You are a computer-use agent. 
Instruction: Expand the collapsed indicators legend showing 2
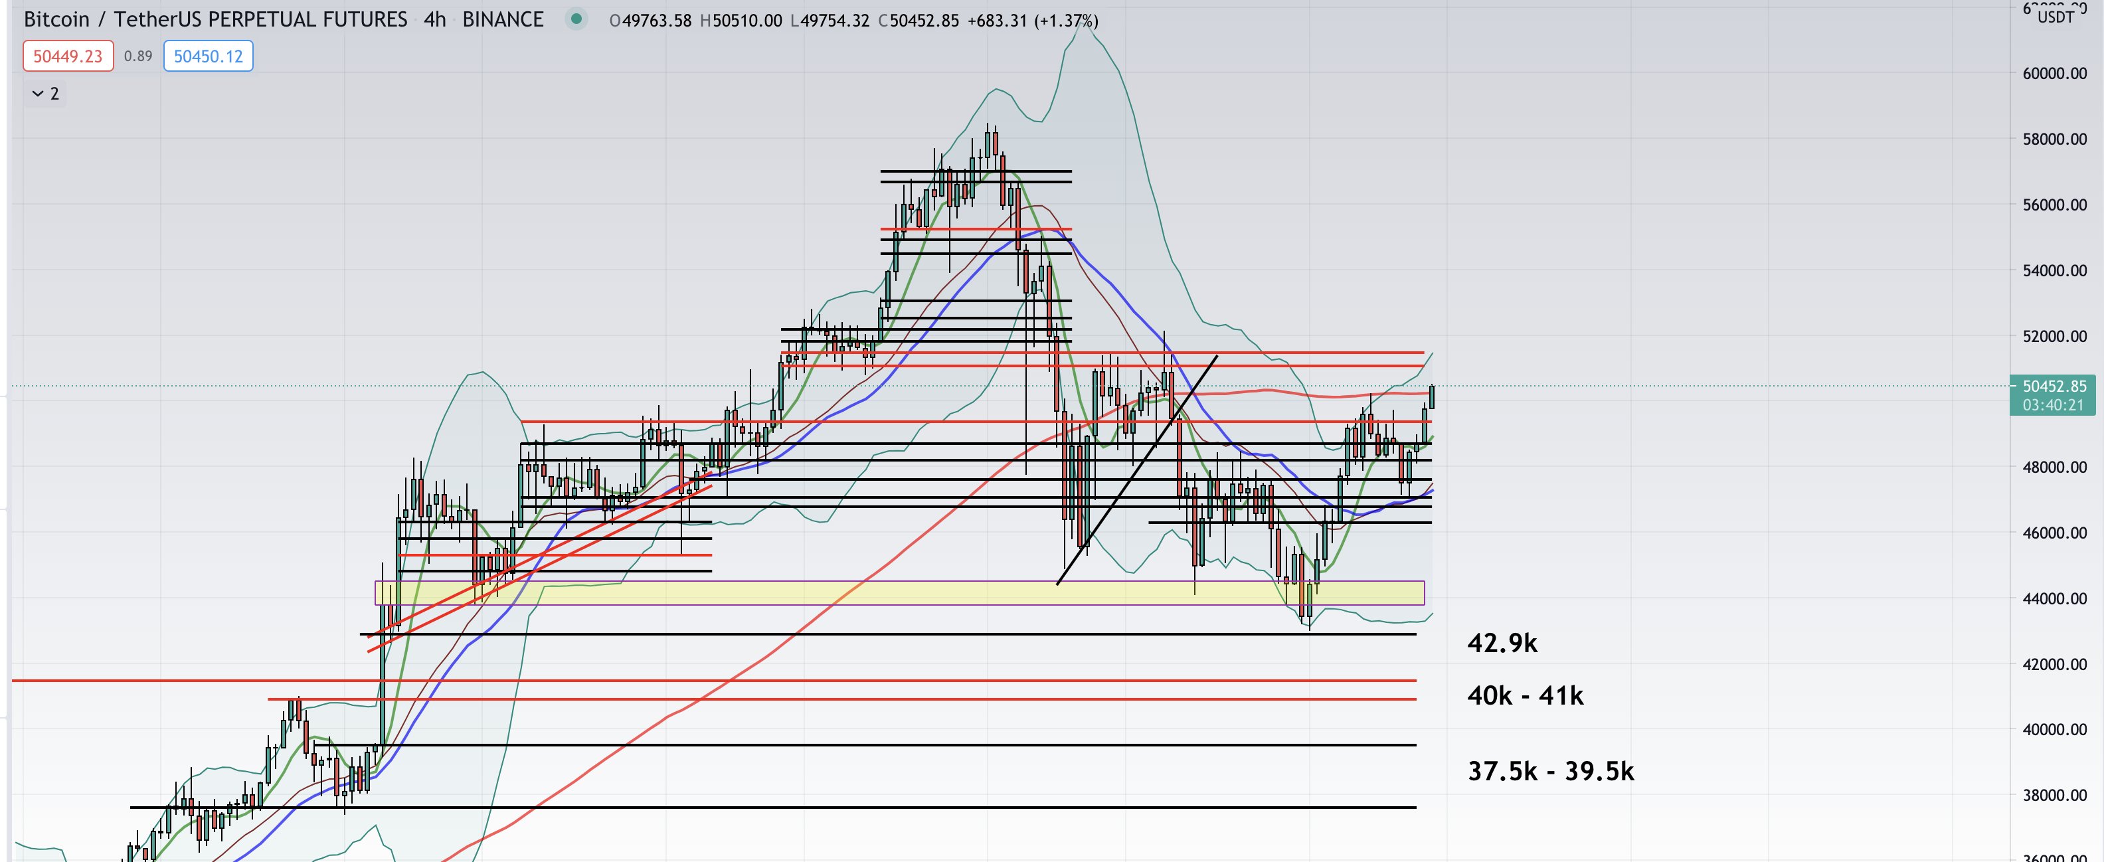pyautogui.click(x=45, y=94)
